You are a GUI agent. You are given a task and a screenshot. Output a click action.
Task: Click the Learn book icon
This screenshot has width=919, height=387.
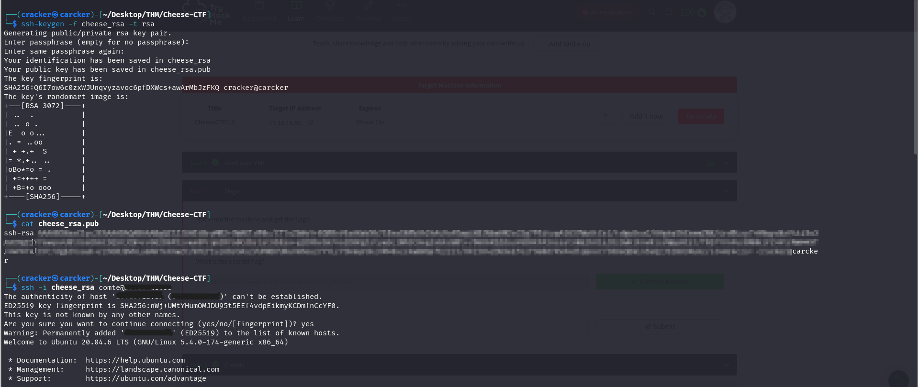point(296,6)
